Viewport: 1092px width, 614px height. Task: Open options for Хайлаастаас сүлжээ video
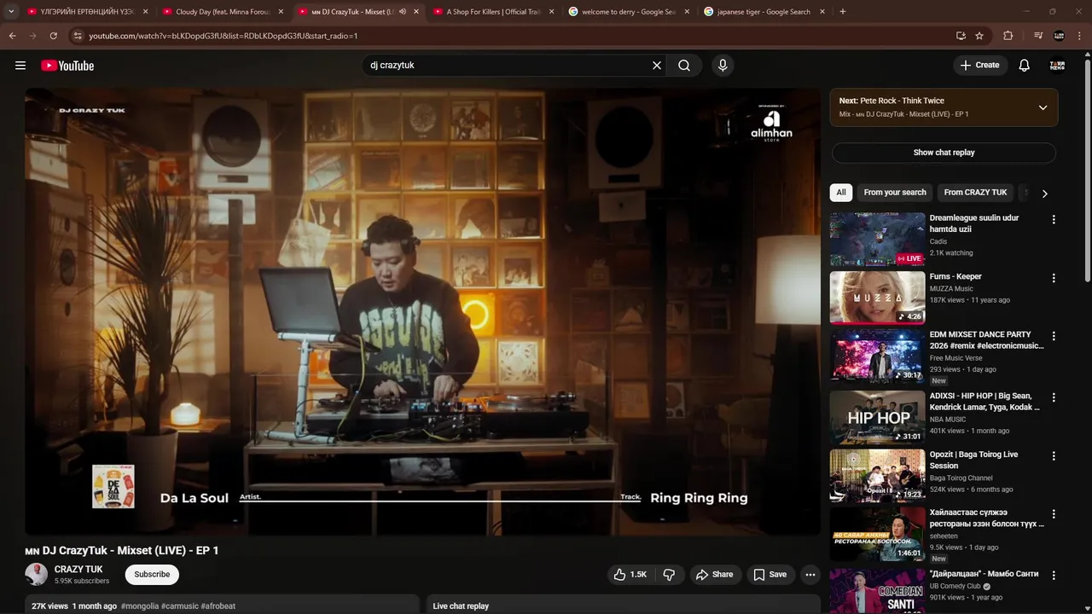[1054, 514]
